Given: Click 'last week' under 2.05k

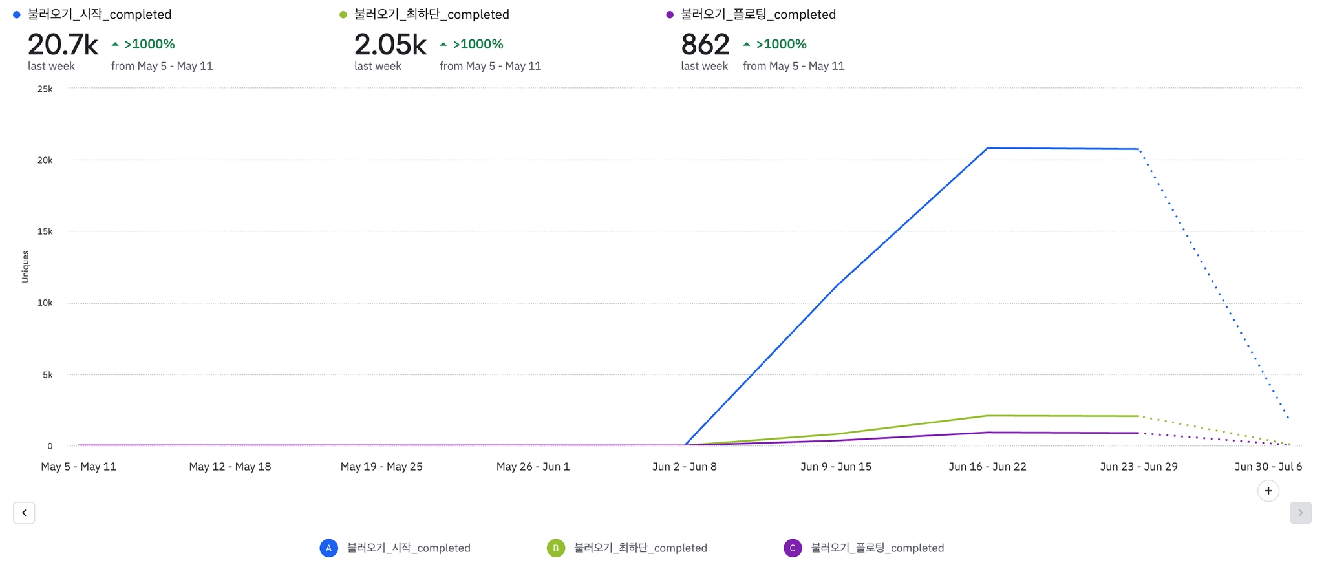Looking at the screenshot, I should [378, 66].
